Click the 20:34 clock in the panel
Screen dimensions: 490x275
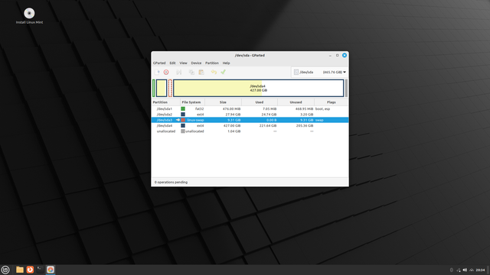click(x=480, y=270)
